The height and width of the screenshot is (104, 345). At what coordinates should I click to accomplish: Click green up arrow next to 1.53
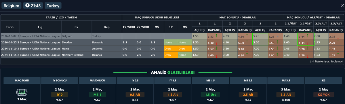(x=217, y=35)
